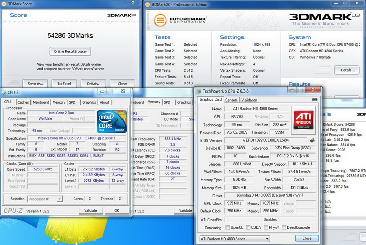Click the GPU Clock 935 MHz field
This screenshot has width=366, height=245.
click(x=234, y=203)
